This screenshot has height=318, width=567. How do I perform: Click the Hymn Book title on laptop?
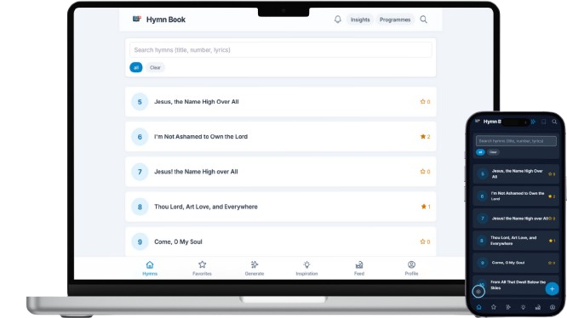166,20
